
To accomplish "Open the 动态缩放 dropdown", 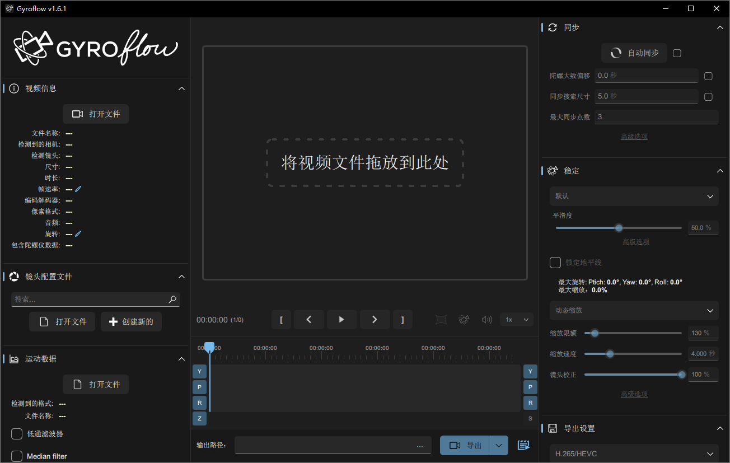I will point(634,310).
